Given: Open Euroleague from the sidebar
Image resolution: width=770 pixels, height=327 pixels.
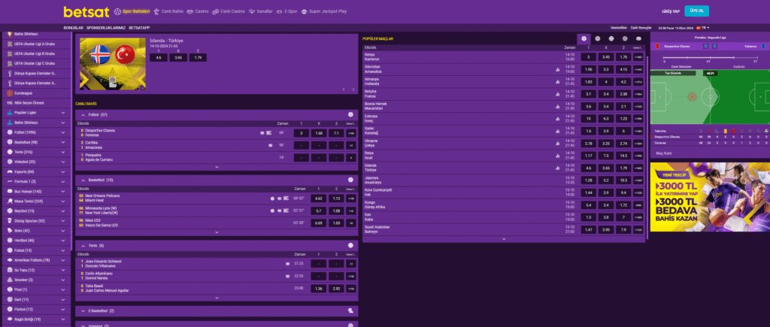Looking at the screenshot, I should pos(36,92).
